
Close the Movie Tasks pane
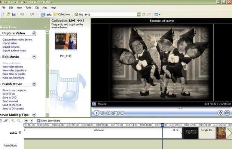pos(46,27)
